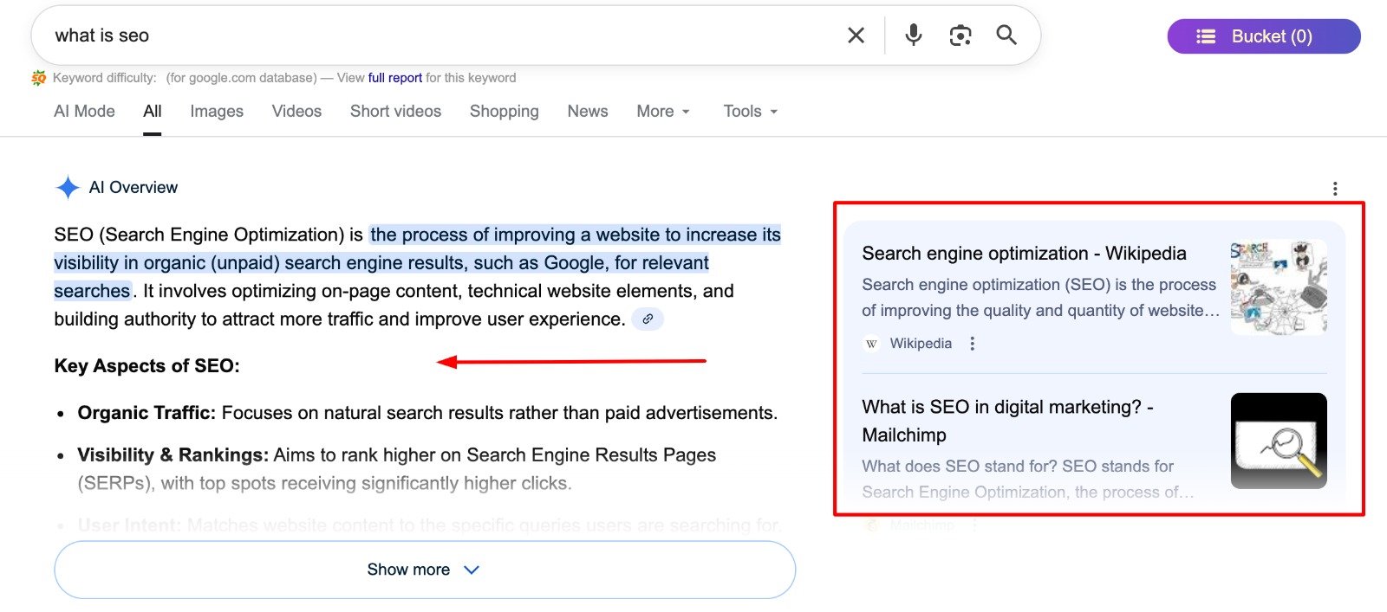
Task: Click the source link chain icon
Action: coord(647,319)
